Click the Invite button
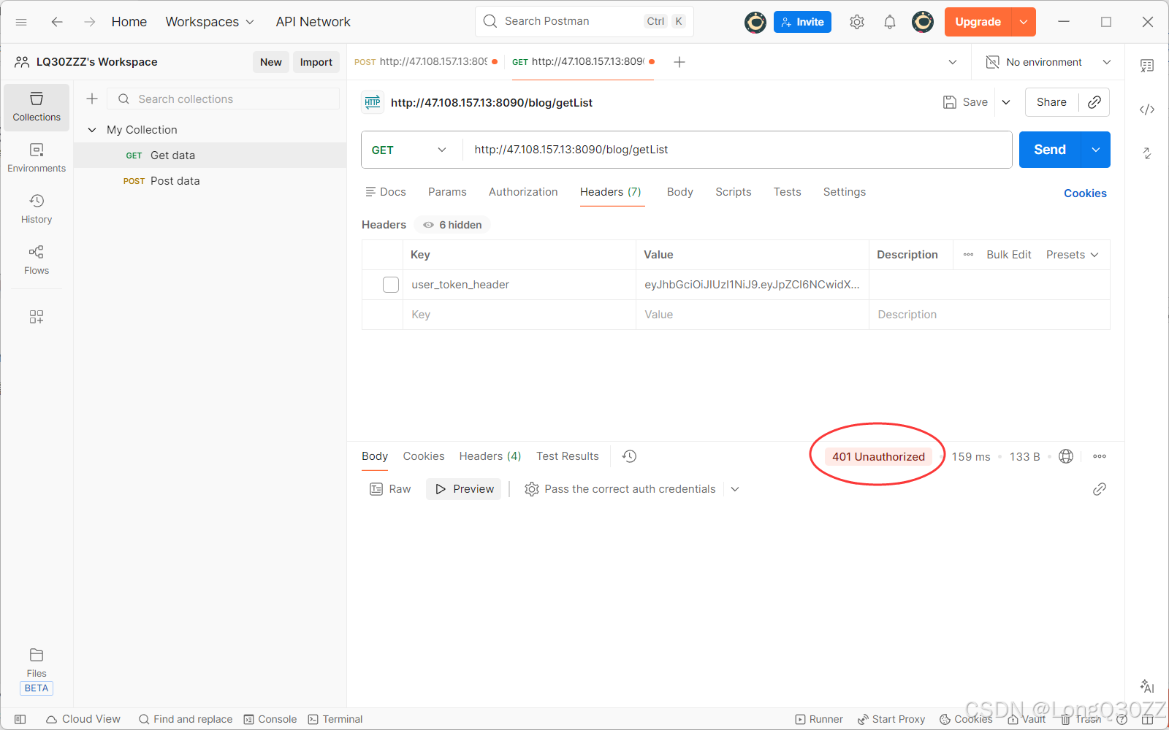1169x730 pixels. [x=802, y=22]
